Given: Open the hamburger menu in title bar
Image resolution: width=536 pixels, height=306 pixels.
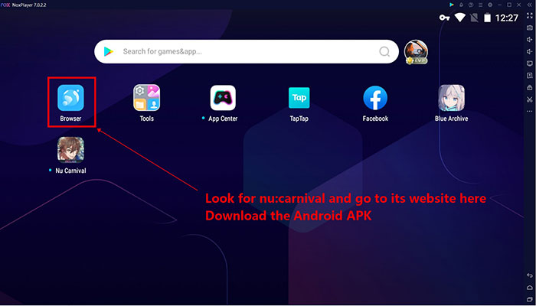Looking at the screenshot, I should (x=480, y=5).
